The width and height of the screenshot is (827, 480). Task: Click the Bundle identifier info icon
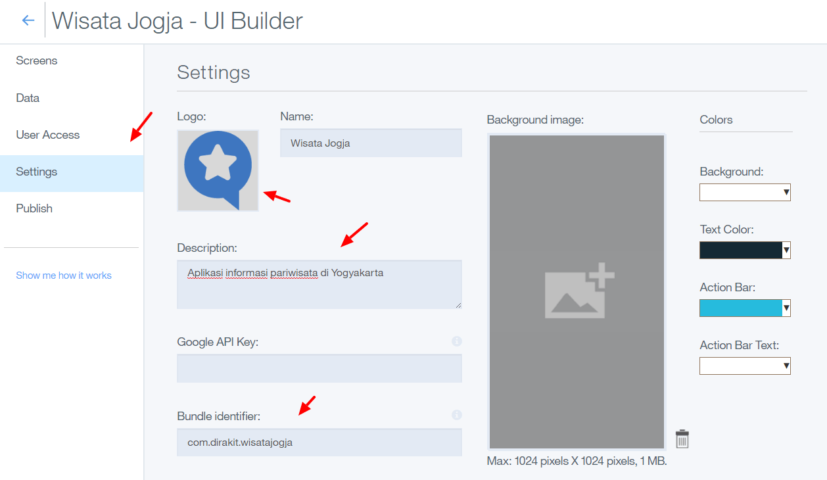pyautogui.click(x=457, y=415)
